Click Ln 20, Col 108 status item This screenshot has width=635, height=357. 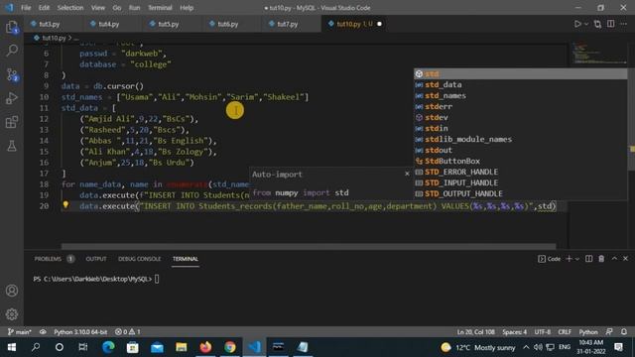(x=476, y=332)
